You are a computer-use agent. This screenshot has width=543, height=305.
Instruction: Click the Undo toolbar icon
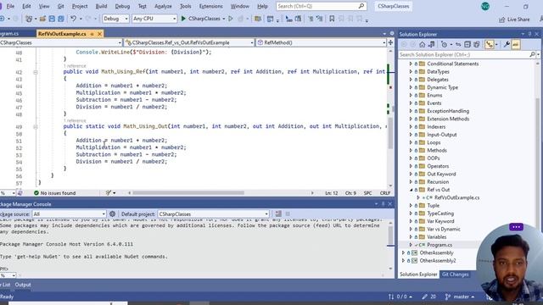[73, 19]
